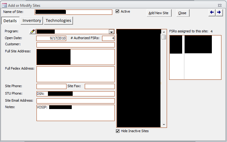Focus the Site Email Address field
This screenshot has width=227, height=142.
pos(75,101)
